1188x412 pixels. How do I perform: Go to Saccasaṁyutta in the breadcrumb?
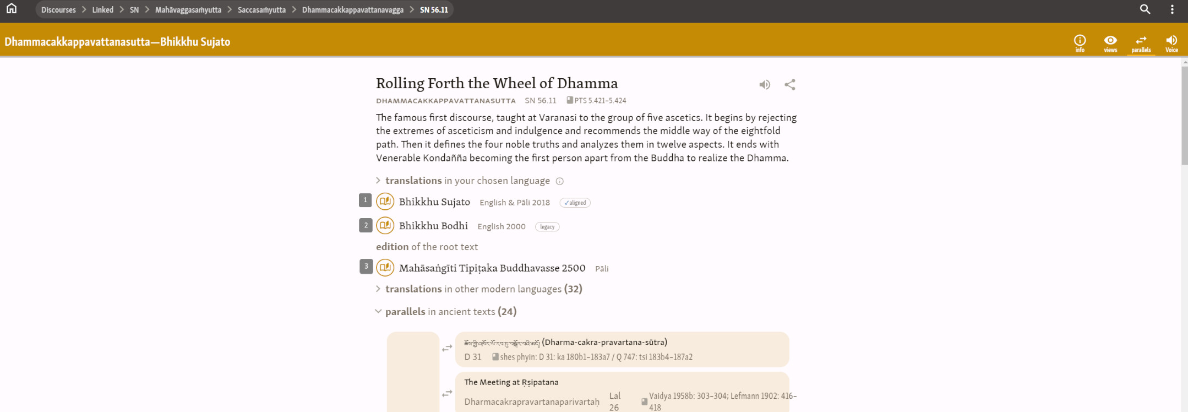pos(261,10)
